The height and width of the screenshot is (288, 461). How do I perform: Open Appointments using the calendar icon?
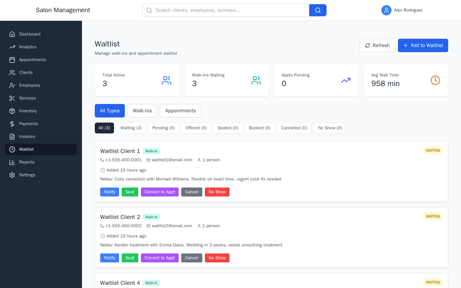click(x=12, y=60)
